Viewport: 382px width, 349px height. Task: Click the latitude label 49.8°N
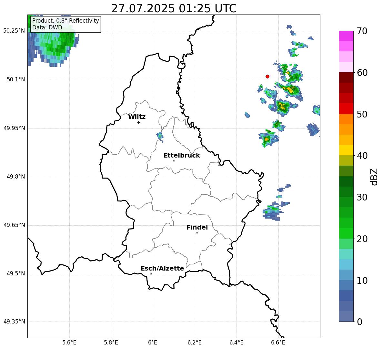16,177
